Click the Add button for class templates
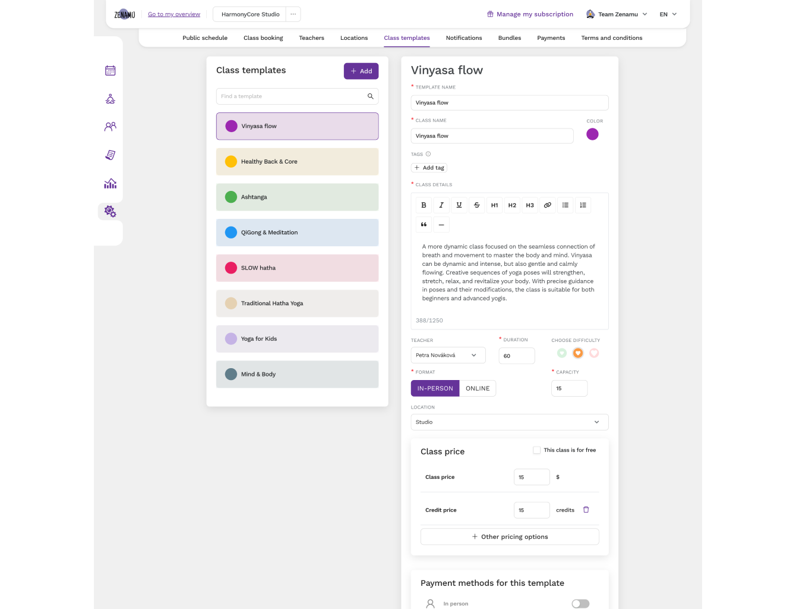The image size is (796, 609). coord(361,71)
